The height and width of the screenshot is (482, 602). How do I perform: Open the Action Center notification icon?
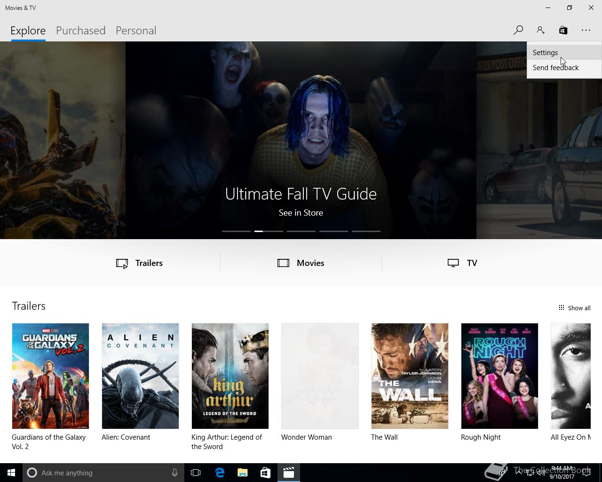[586, 473]
